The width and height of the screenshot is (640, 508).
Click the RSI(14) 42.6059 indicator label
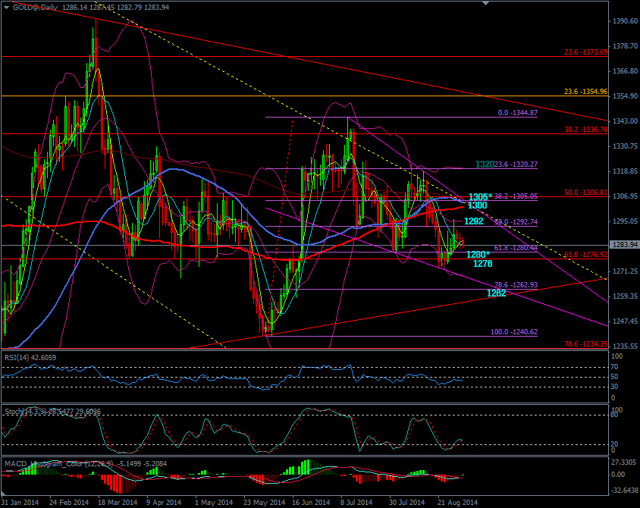click(x=30, y=358)
